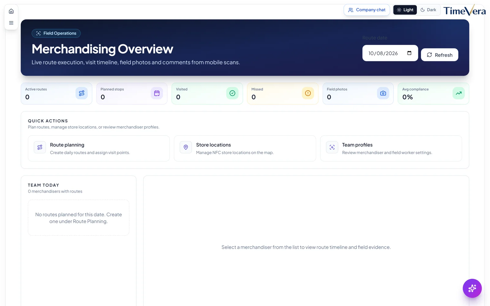
Task: Open the hamburger menu icon
Action: [x=11, y=23]
